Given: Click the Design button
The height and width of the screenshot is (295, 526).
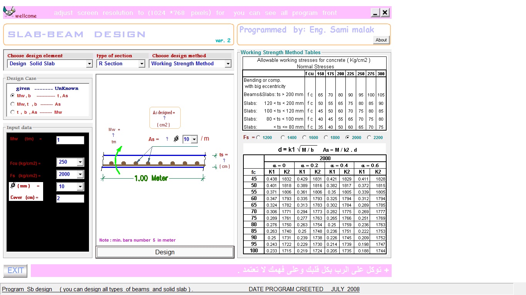Looking at the screenshot, I should coord(165,252).
